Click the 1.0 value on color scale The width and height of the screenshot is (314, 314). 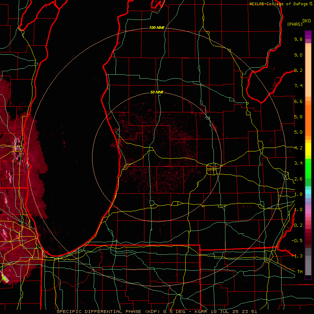tap(298, 210)
